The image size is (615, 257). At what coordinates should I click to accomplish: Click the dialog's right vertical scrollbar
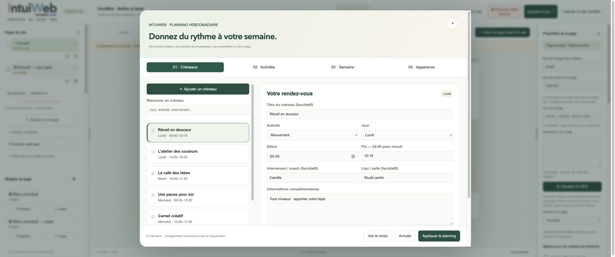tap(469, 105)
